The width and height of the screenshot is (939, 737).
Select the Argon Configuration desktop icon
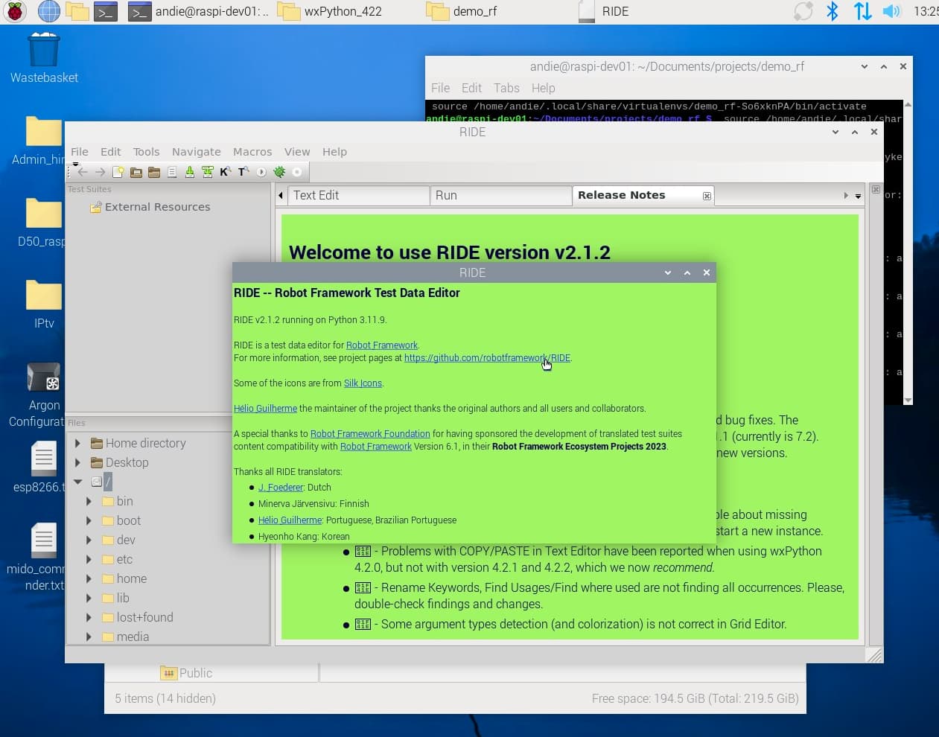pyautogui.click(x=43, y=395)
